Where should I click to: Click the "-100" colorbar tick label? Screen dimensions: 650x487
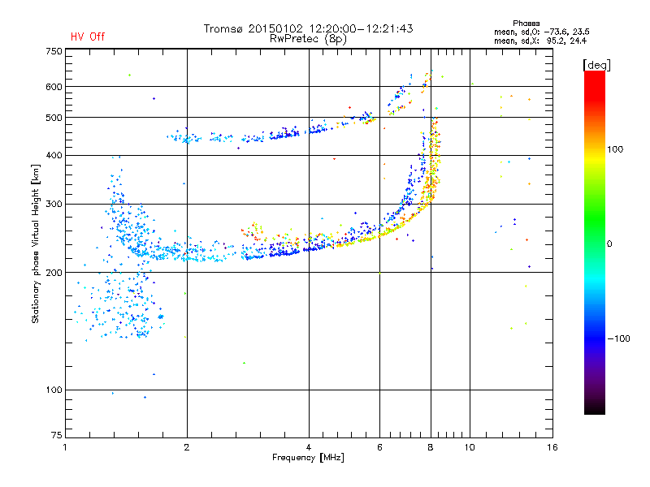click(x=619, y=338)
